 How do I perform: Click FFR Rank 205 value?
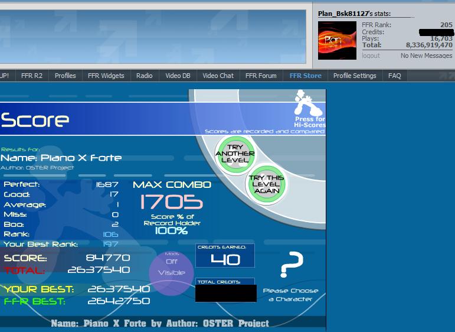[x=446, y=25]
